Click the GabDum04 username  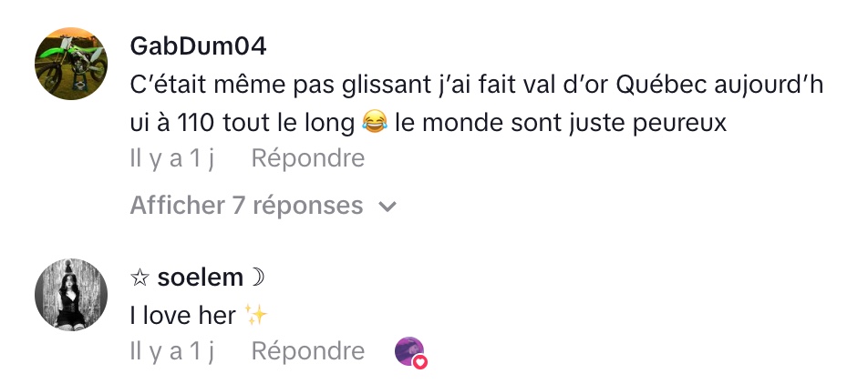[198, 45]
